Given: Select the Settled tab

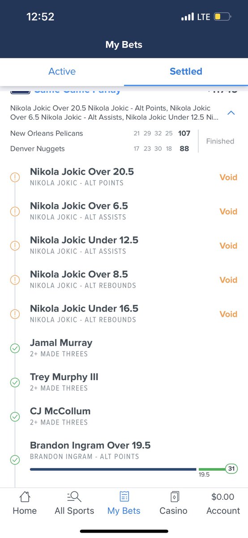Looking at the screenshot, I should pos(186,71).
